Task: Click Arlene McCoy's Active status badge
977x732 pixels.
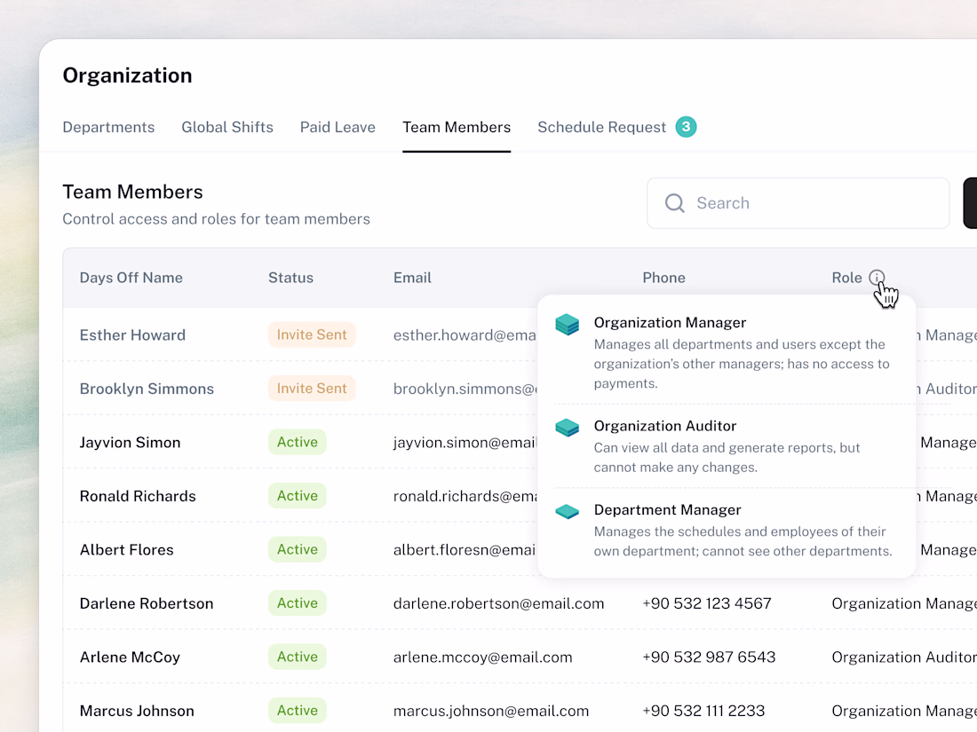Action: (x=298, y=657)
